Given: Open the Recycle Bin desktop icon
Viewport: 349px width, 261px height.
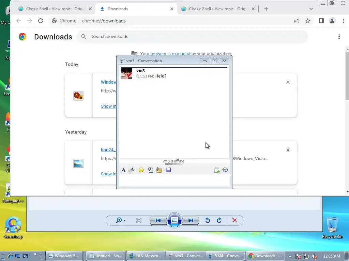Looking at the screenshot, I should 332,228.
